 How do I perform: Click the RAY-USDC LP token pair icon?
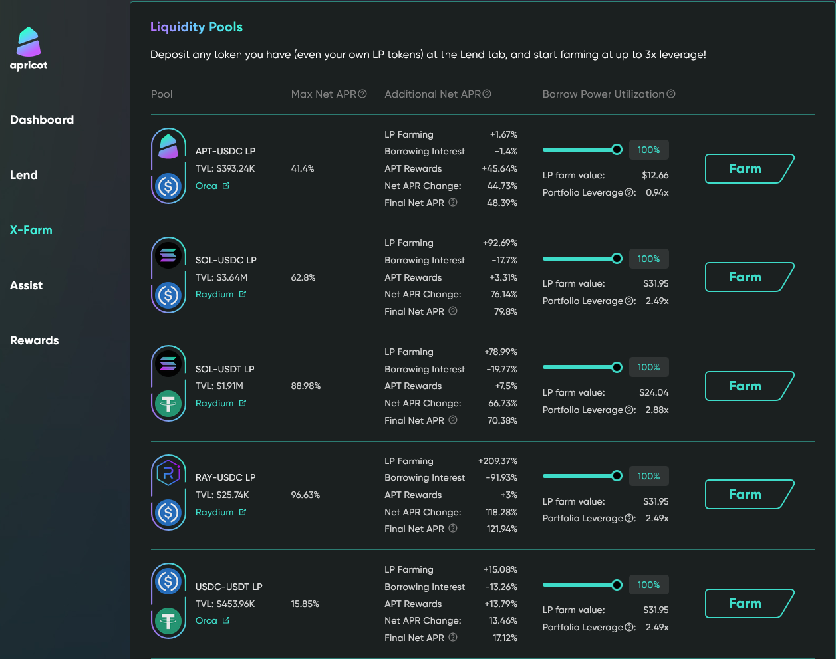point(168,493)
